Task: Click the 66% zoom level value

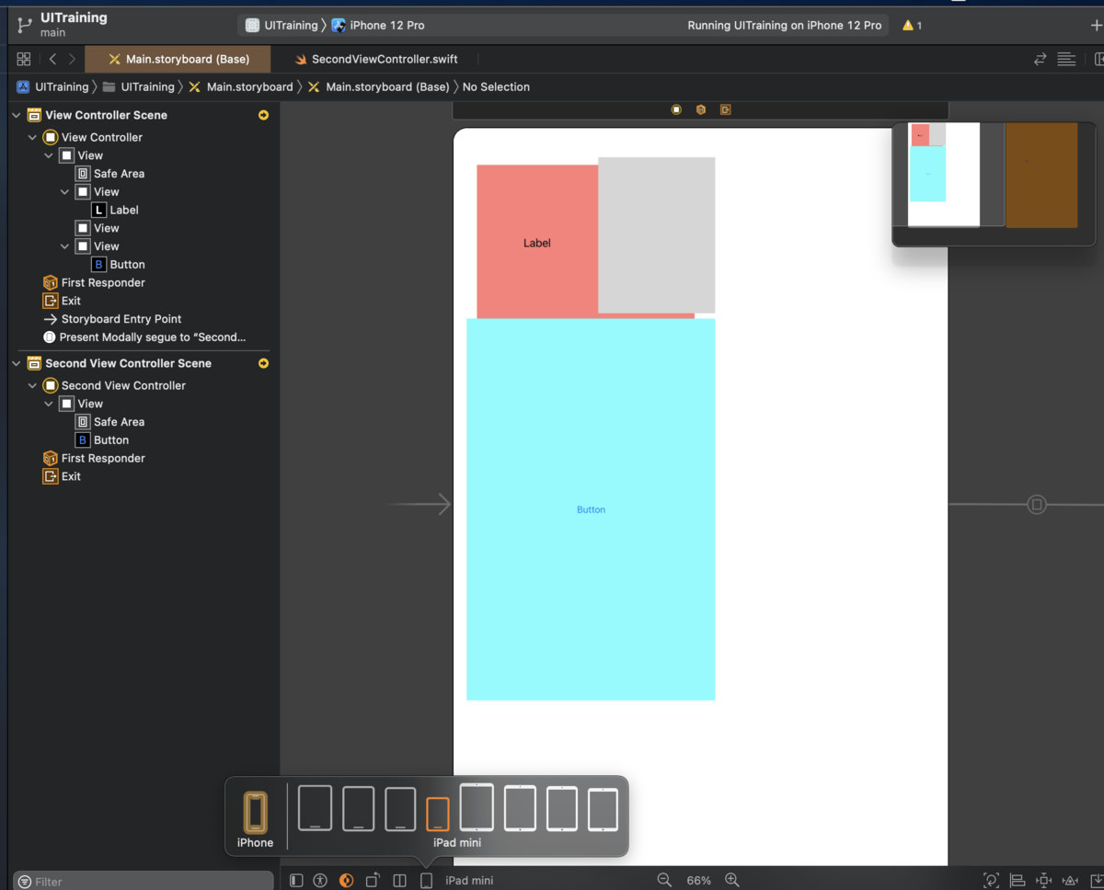Action: (698, 880)
